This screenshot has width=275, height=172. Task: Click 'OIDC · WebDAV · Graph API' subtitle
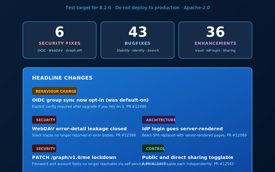pos(60,50)
